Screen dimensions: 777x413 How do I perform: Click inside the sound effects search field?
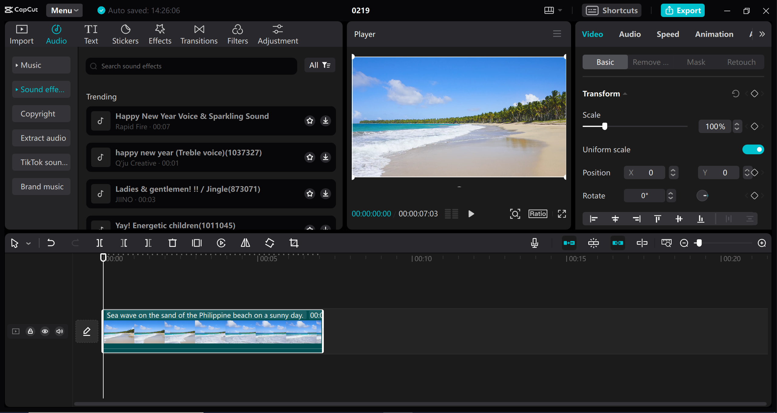[191, 66]
